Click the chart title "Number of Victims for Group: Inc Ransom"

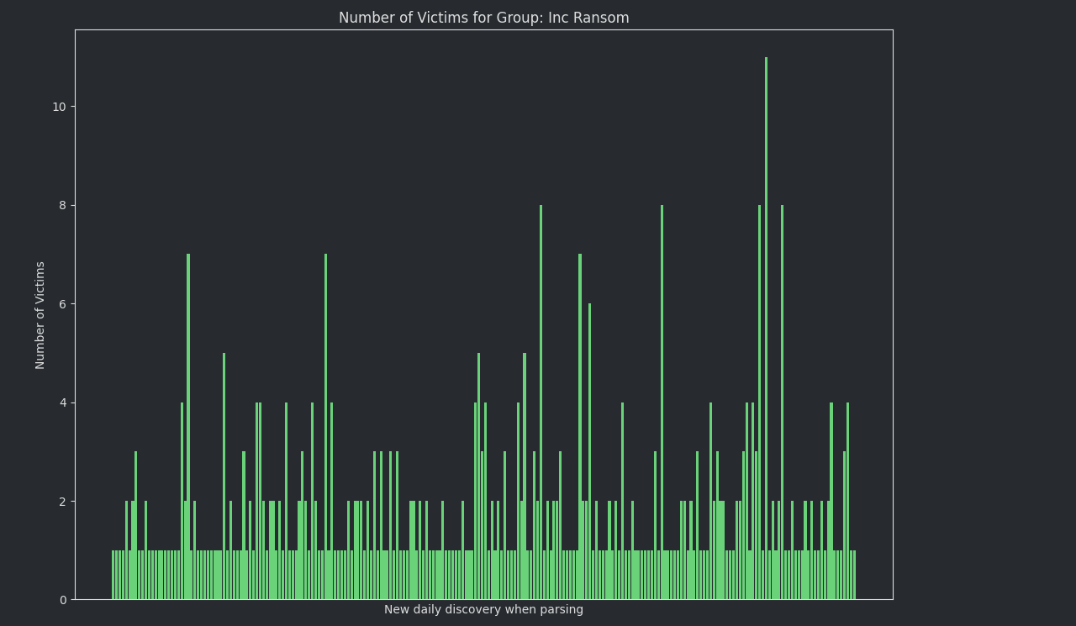tap(483, 18)
